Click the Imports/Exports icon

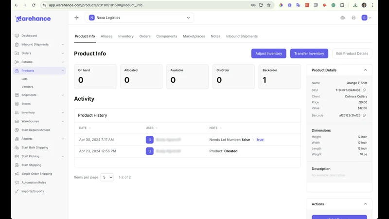click(17, 191)
